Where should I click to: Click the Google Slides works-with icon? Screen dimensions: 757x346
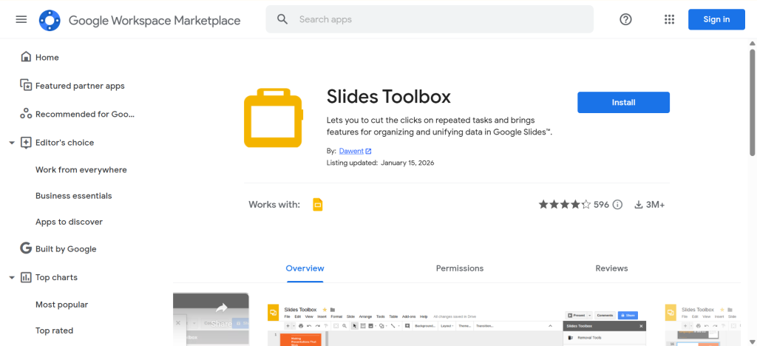pyautogui.click(x=318, y=205)
